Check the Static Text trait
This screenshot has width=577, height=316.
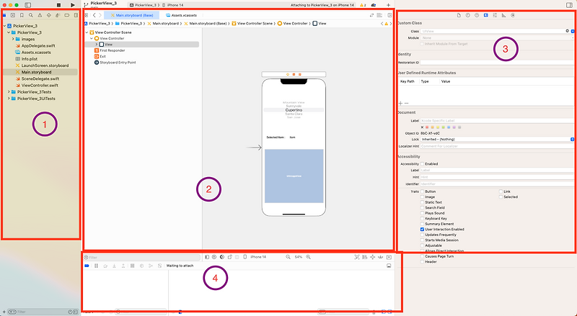click(x=423, y=202)
